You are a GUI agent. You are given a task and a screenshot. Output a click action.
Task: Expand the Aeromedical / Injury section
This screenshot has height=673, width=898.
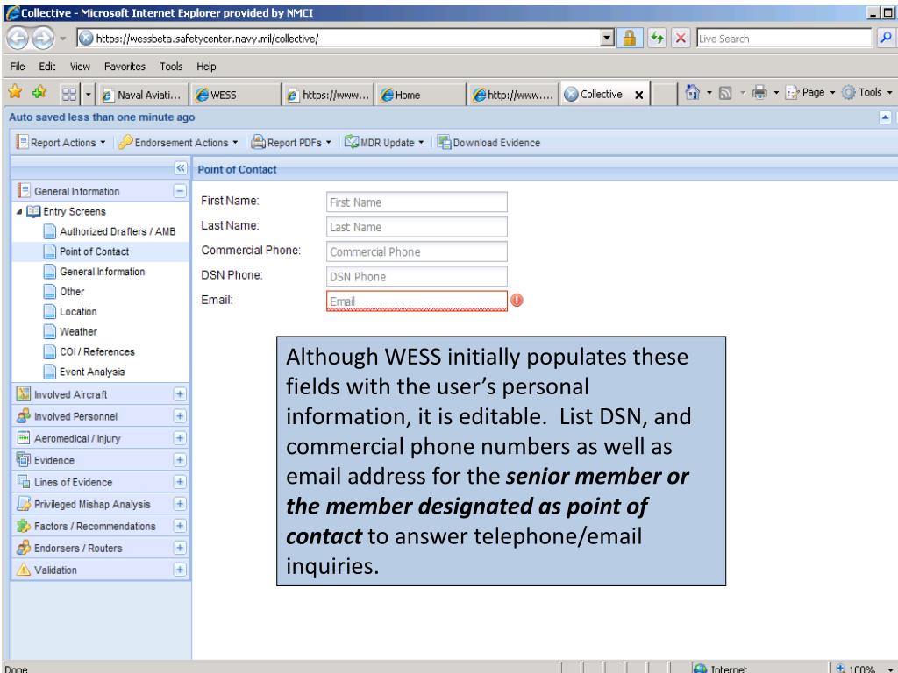[180, 438]
